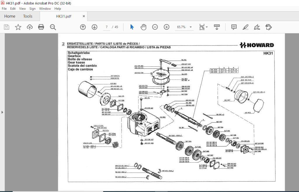Click 'Scatola del cambio' text
This screenshot has width=299, height=192.
point(82,66)
